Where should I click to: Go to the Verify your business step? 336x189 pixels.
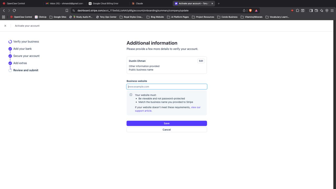(x=26, y=41)
